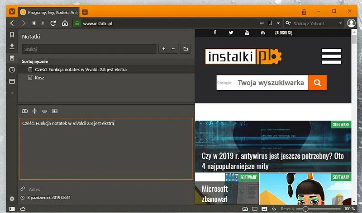
Task: Toggle tab tiling in status bar
Action: pos(255,209)
